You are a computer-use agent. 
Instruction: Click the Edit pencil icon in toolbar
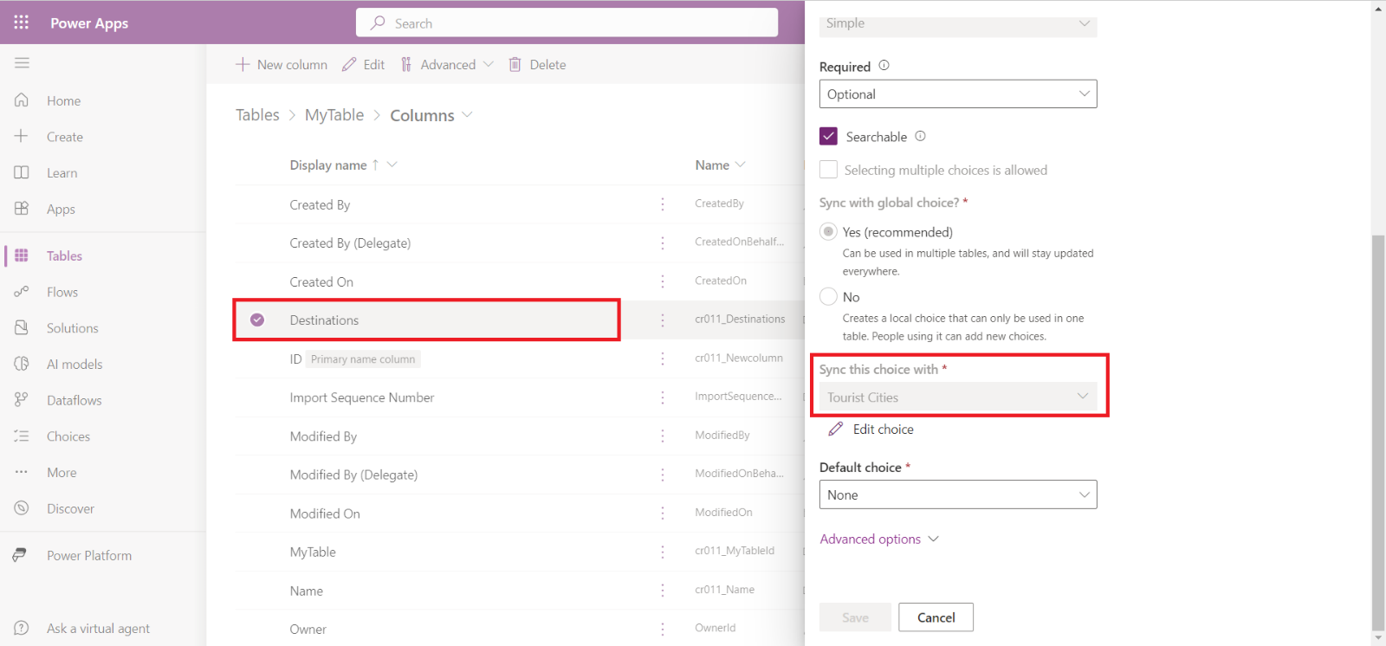pos(350,65)
